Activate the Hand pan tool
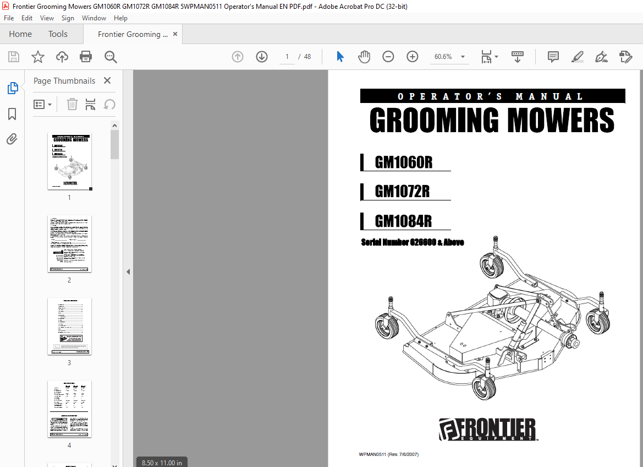643x467 pixels. tap(364, 57)
